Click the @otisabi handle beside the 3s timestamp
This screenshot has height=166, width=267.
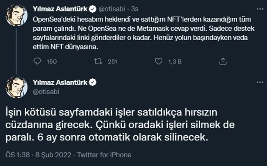113,9
